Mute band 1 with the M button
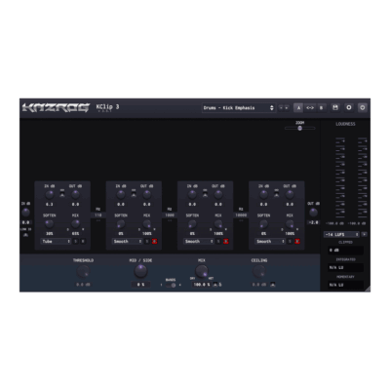Screen dimensions: 390x390 [83, 241]
